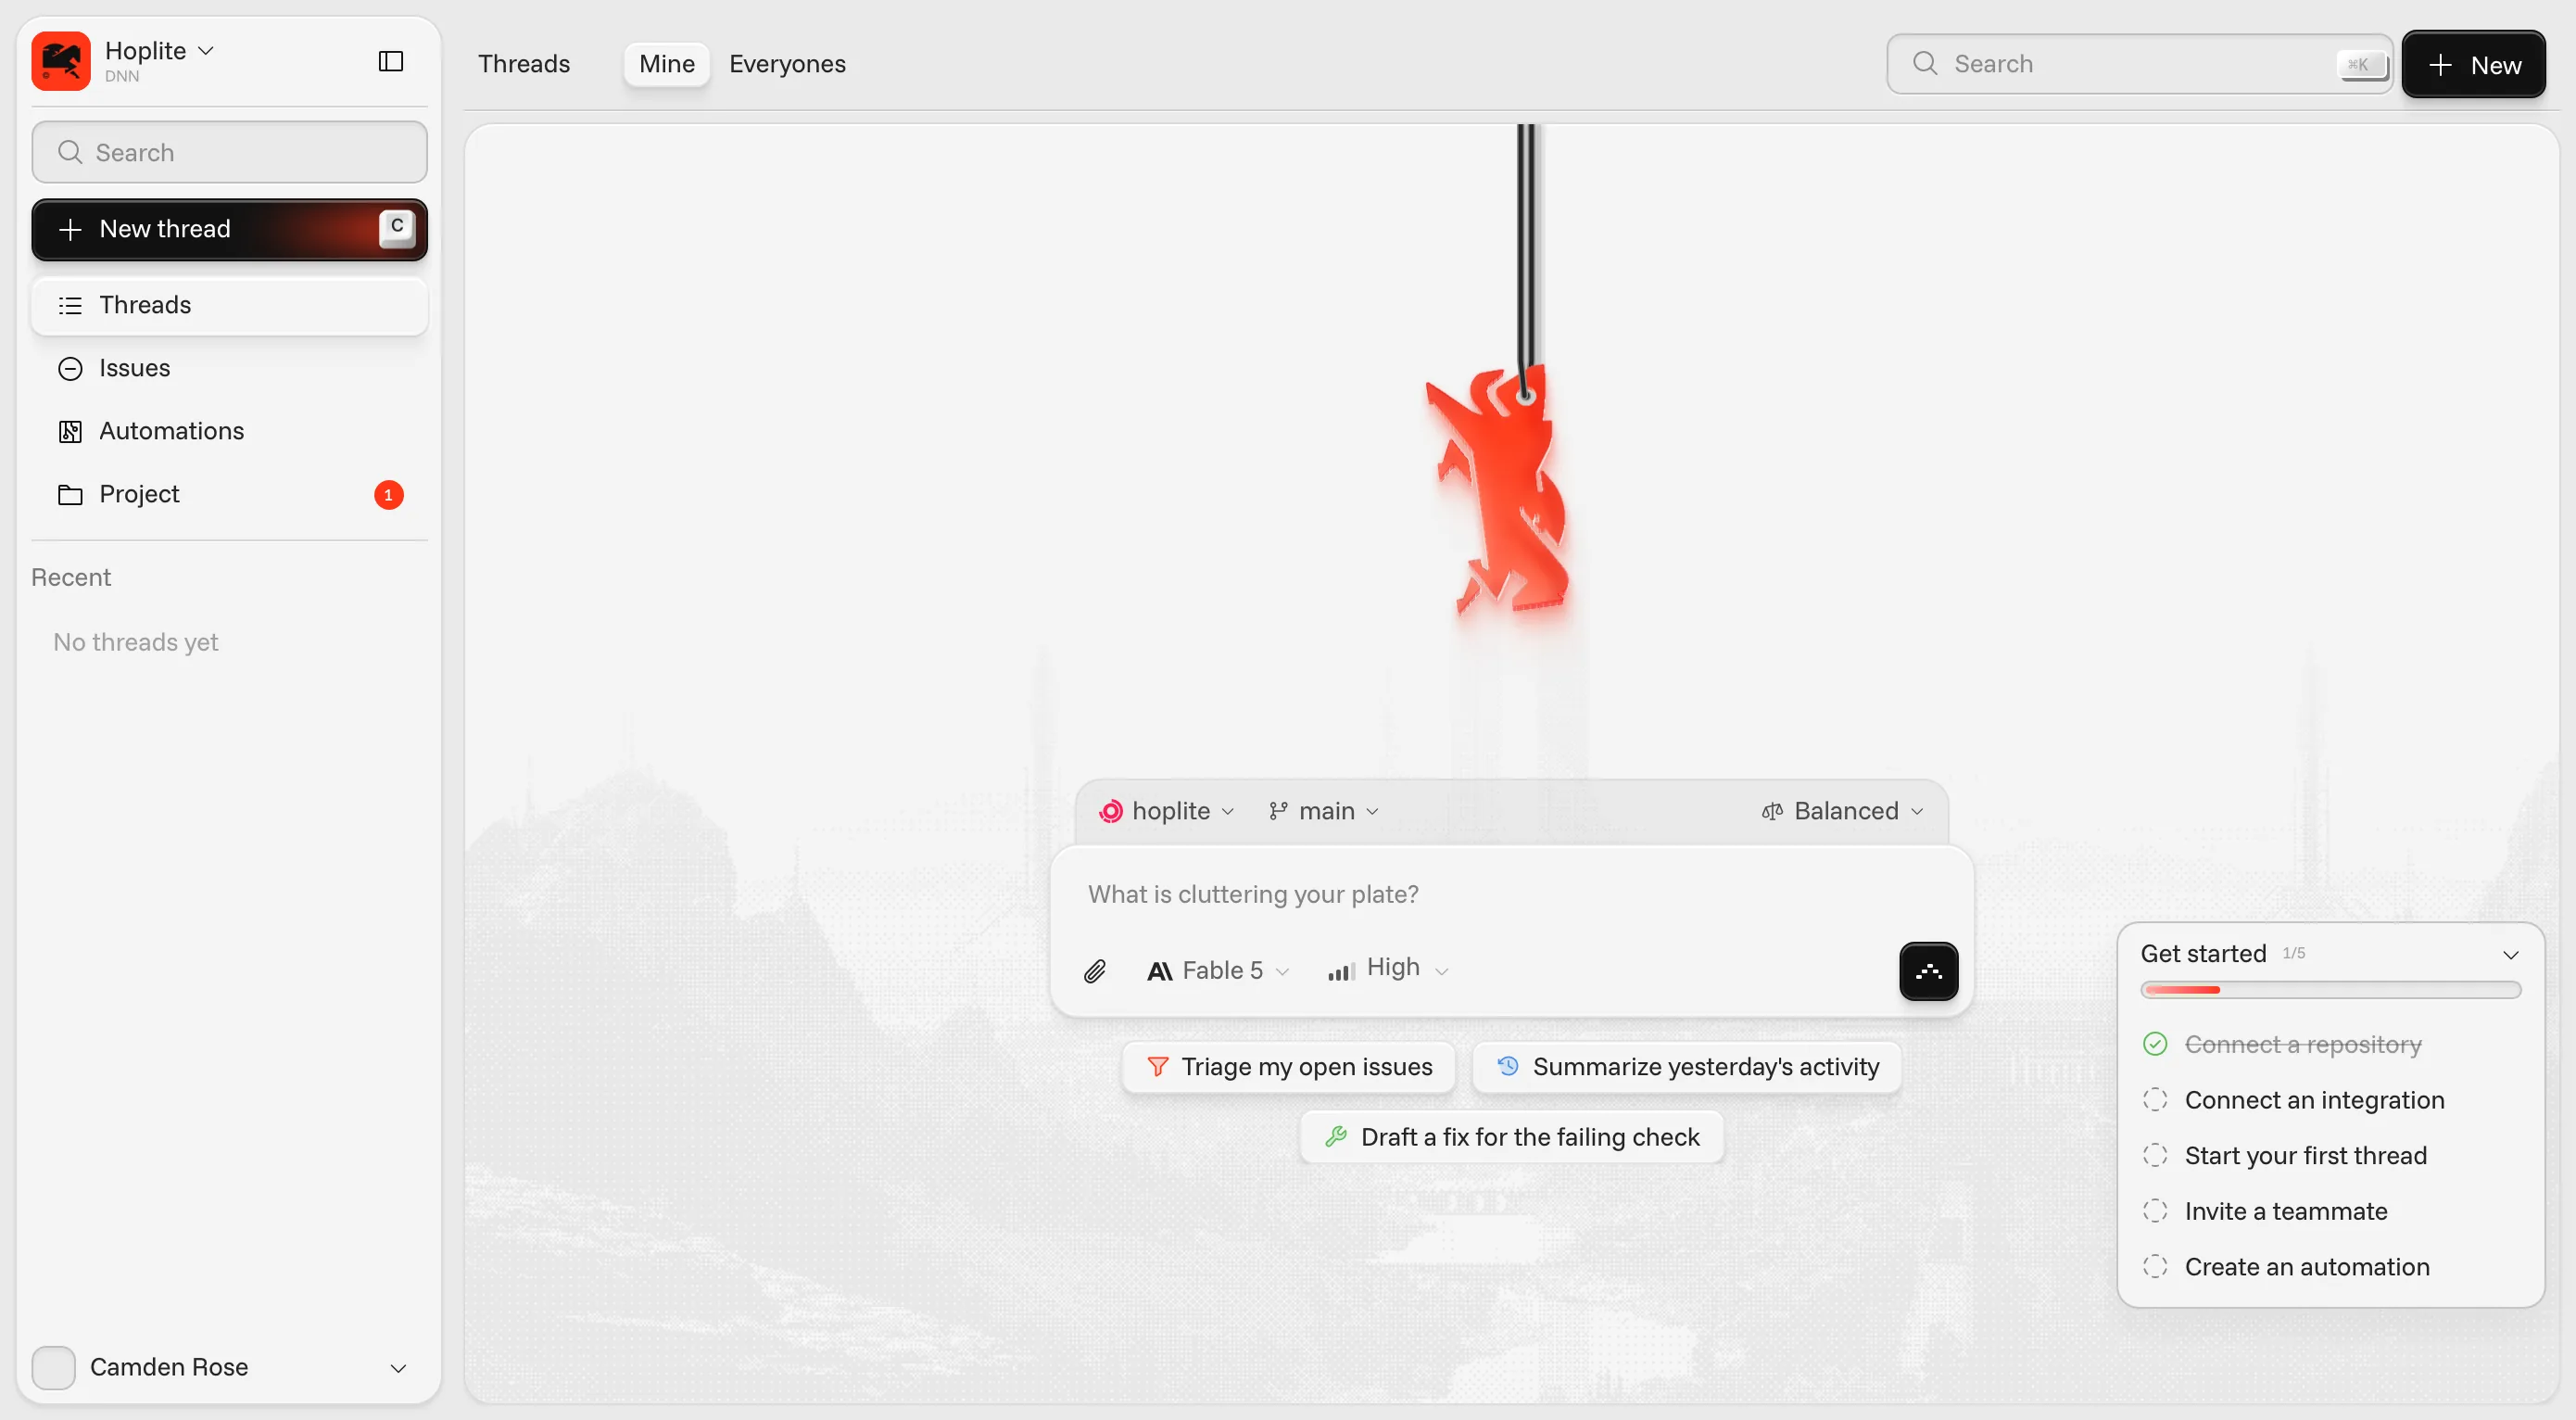Click the Connect a repository completed item
Screen dimensions: 2576x1420
click(2302, 1044)
